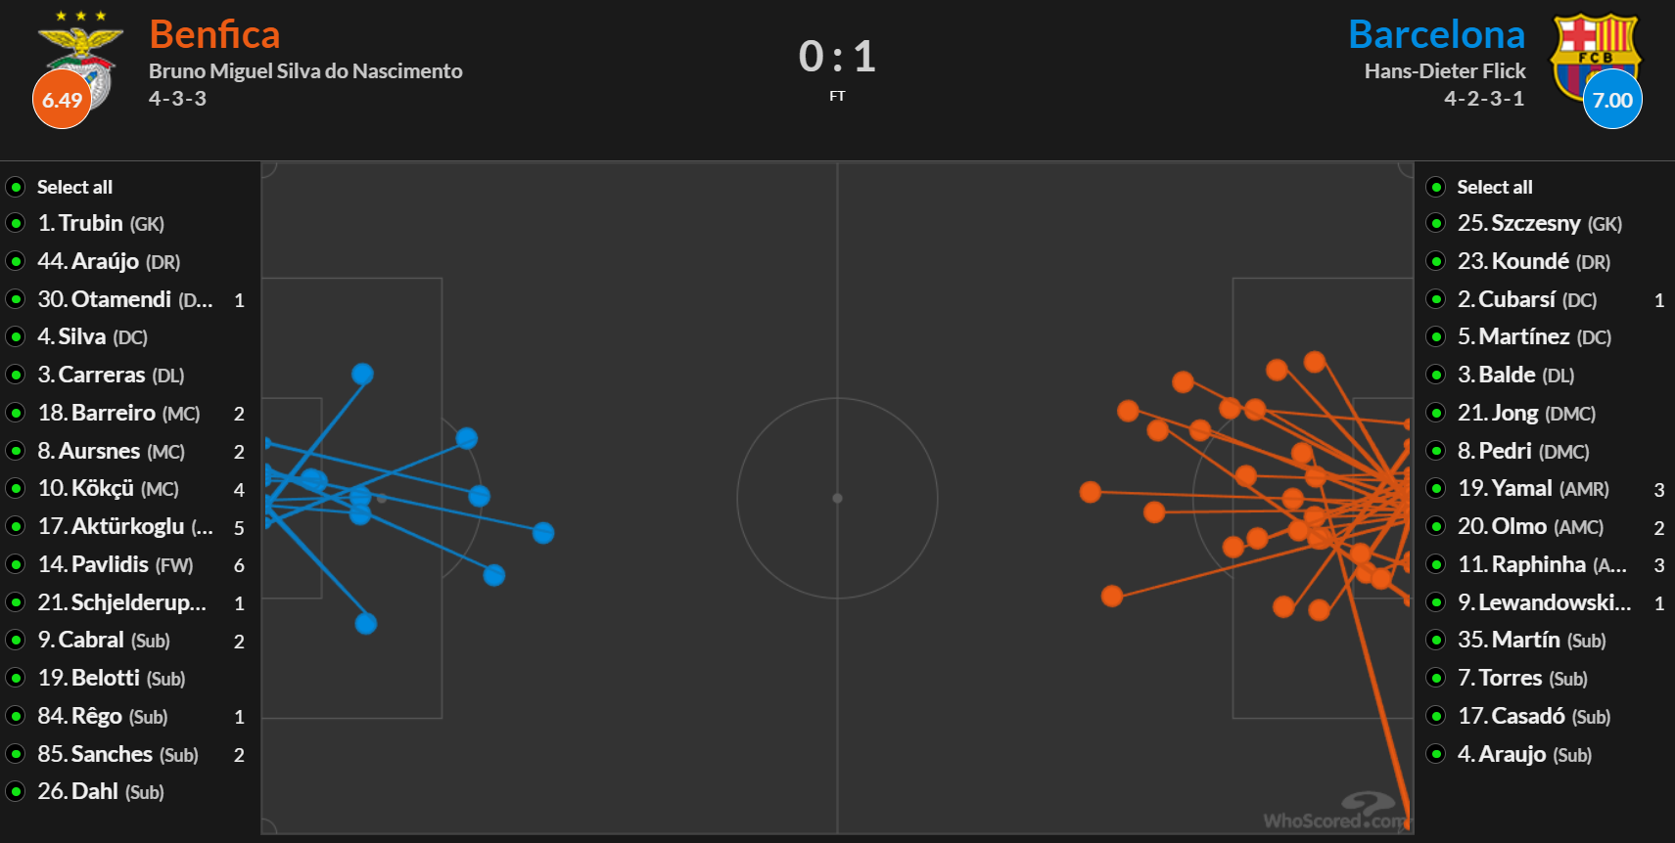Deselect the radio button beside 1. Trubin
This screenshot has width=1675, height=843.
click(16, 223)
